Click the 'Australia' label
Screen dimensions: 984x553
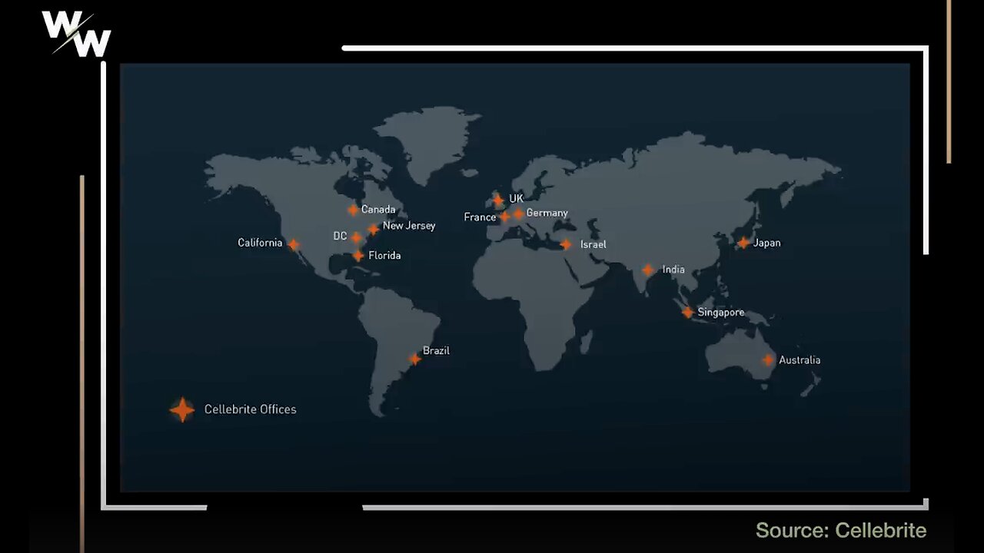(x=799, y=360)
